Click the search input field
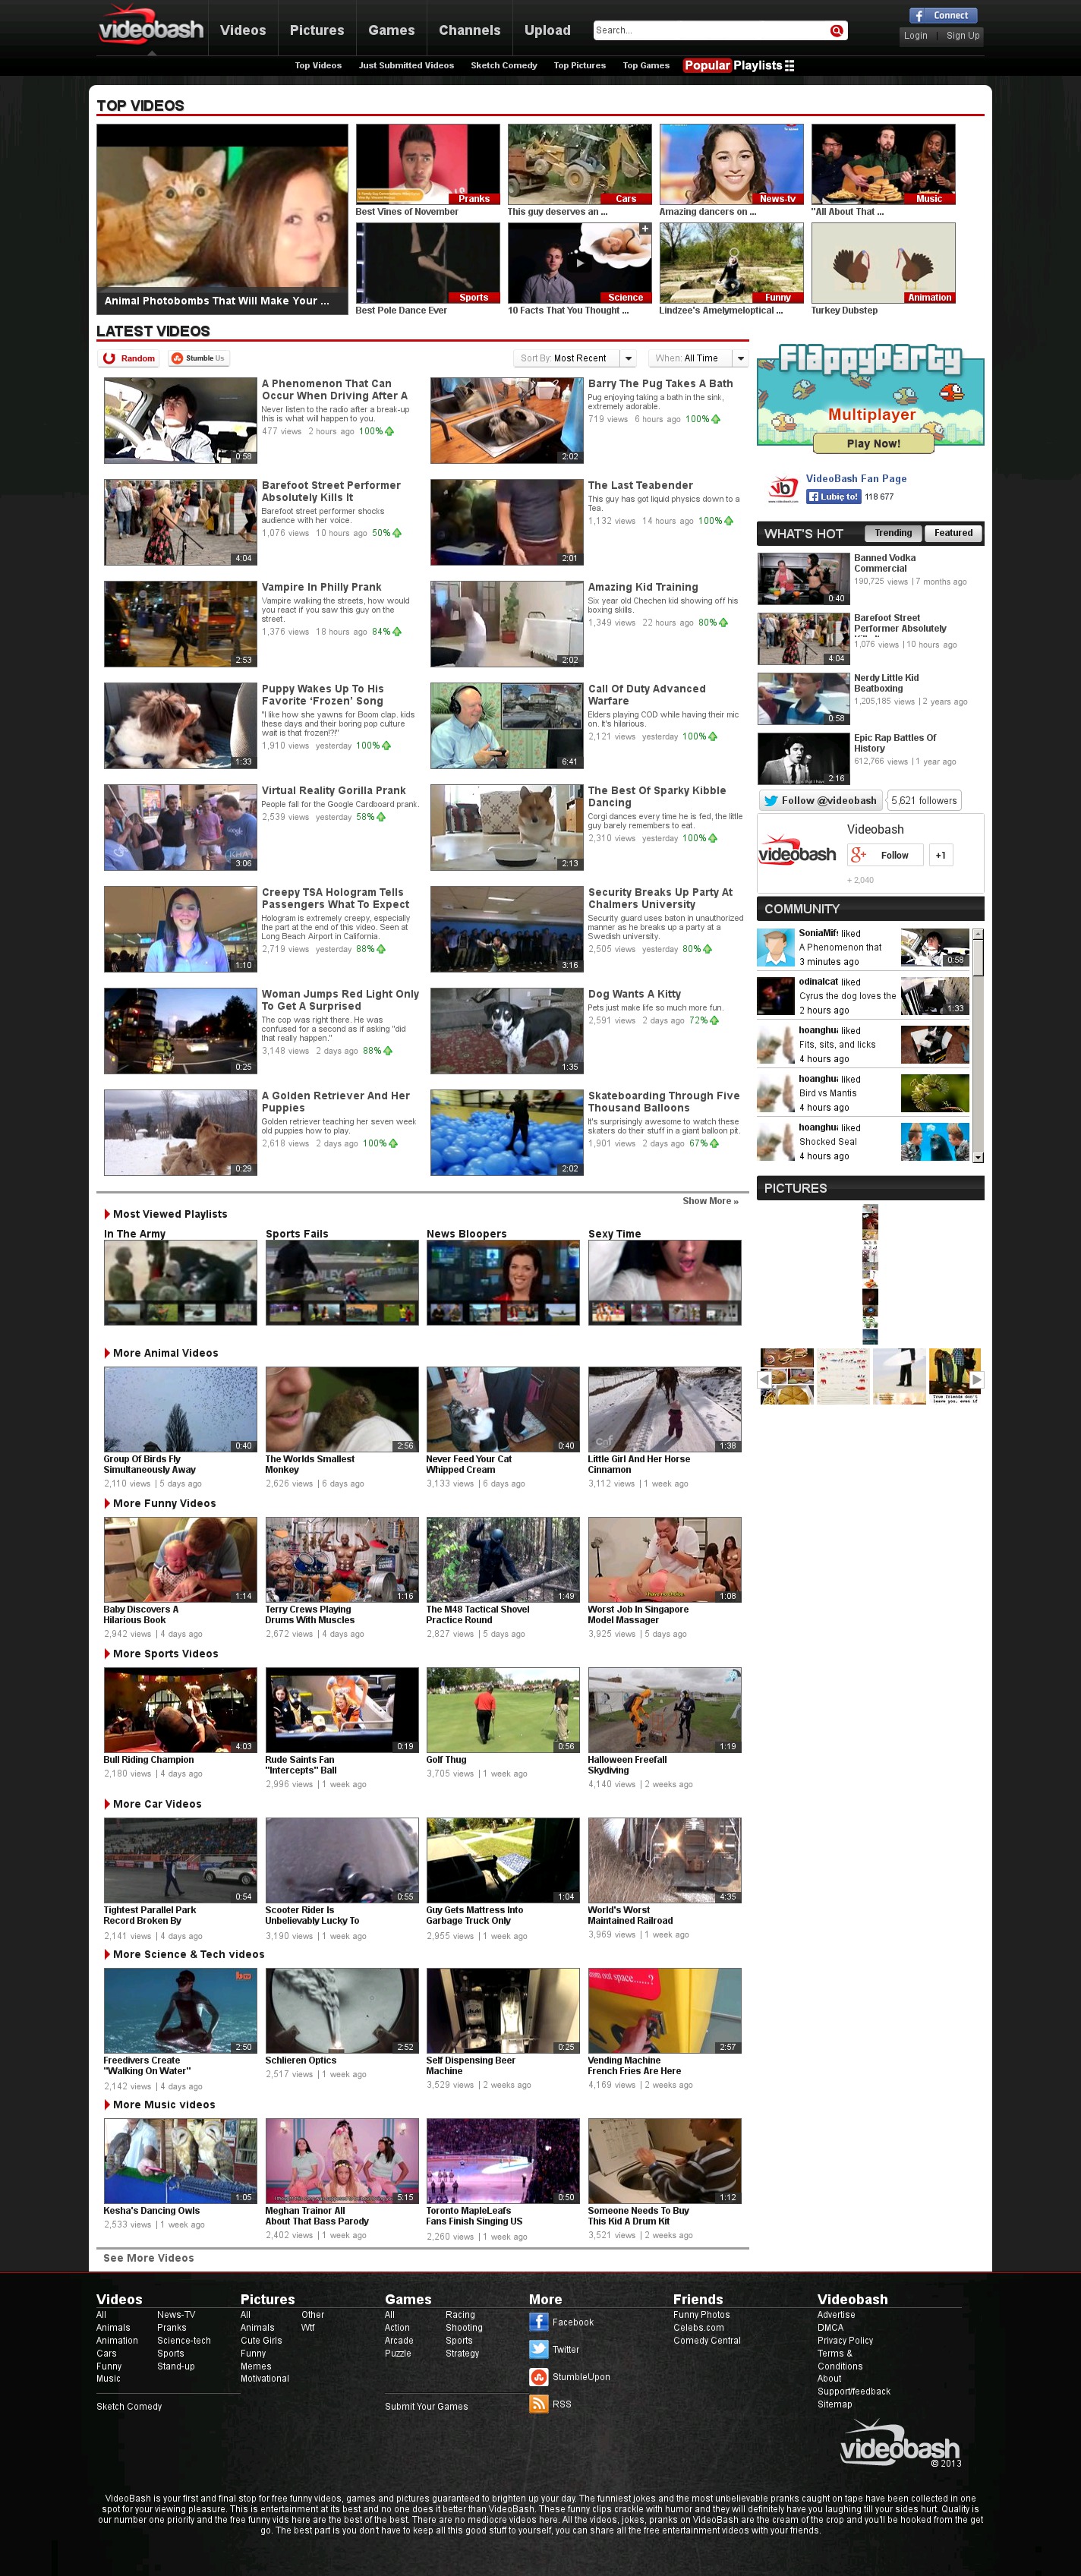Screen dimensions: 1081x2576 point(711,31)
